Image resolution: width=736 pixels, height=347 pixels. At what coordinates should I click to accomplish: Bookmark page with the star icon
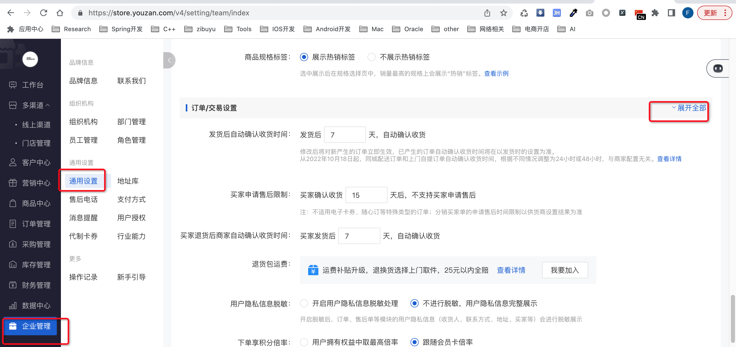pyautogui.click(x=503, y=13)
